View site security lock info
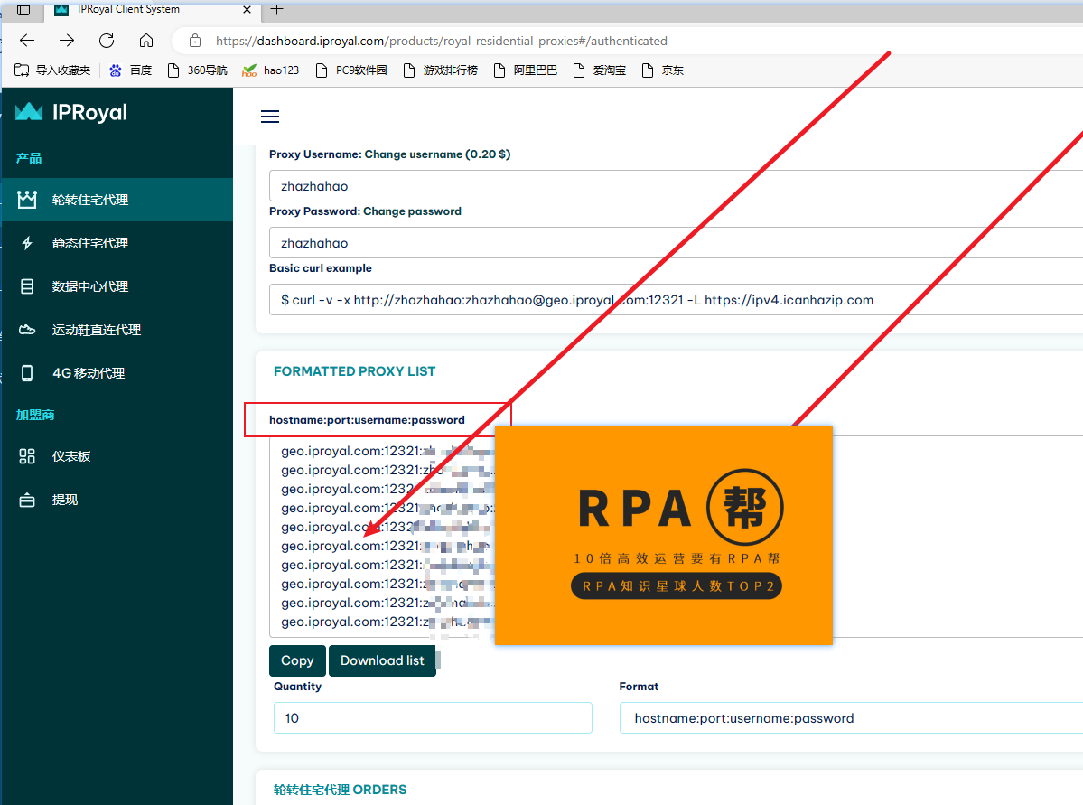Image resolution: width=1083 pixels, height=805 pixels. [195, 41]
